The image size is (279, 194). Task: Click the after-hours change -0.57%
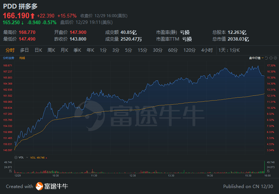pyautogui.click(x=49, y=22)
